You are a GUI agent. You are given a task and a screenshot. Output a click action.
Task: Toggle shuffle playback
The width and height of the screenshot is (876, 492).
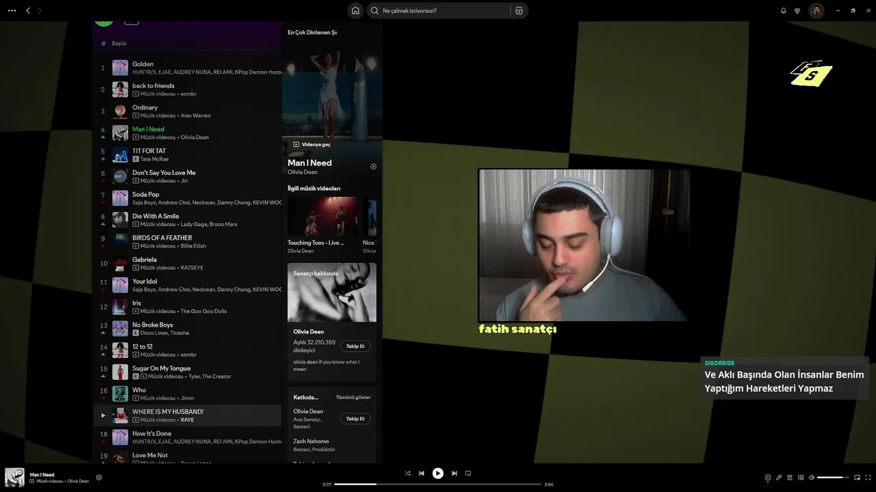407,473
